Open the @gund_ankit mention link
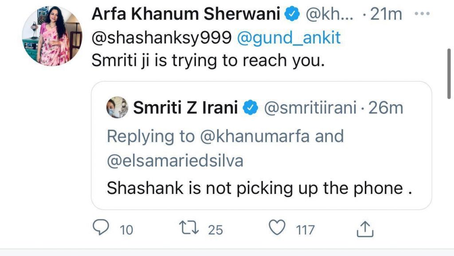The width and height of the screenshot is (454, 256). point(289,38)
